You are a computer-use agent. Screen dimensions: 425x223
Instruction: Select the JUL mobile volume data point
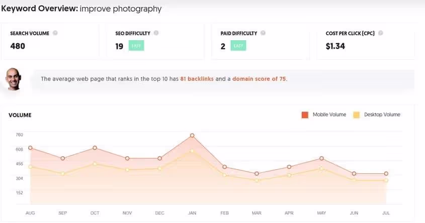(x=386, y=173)
